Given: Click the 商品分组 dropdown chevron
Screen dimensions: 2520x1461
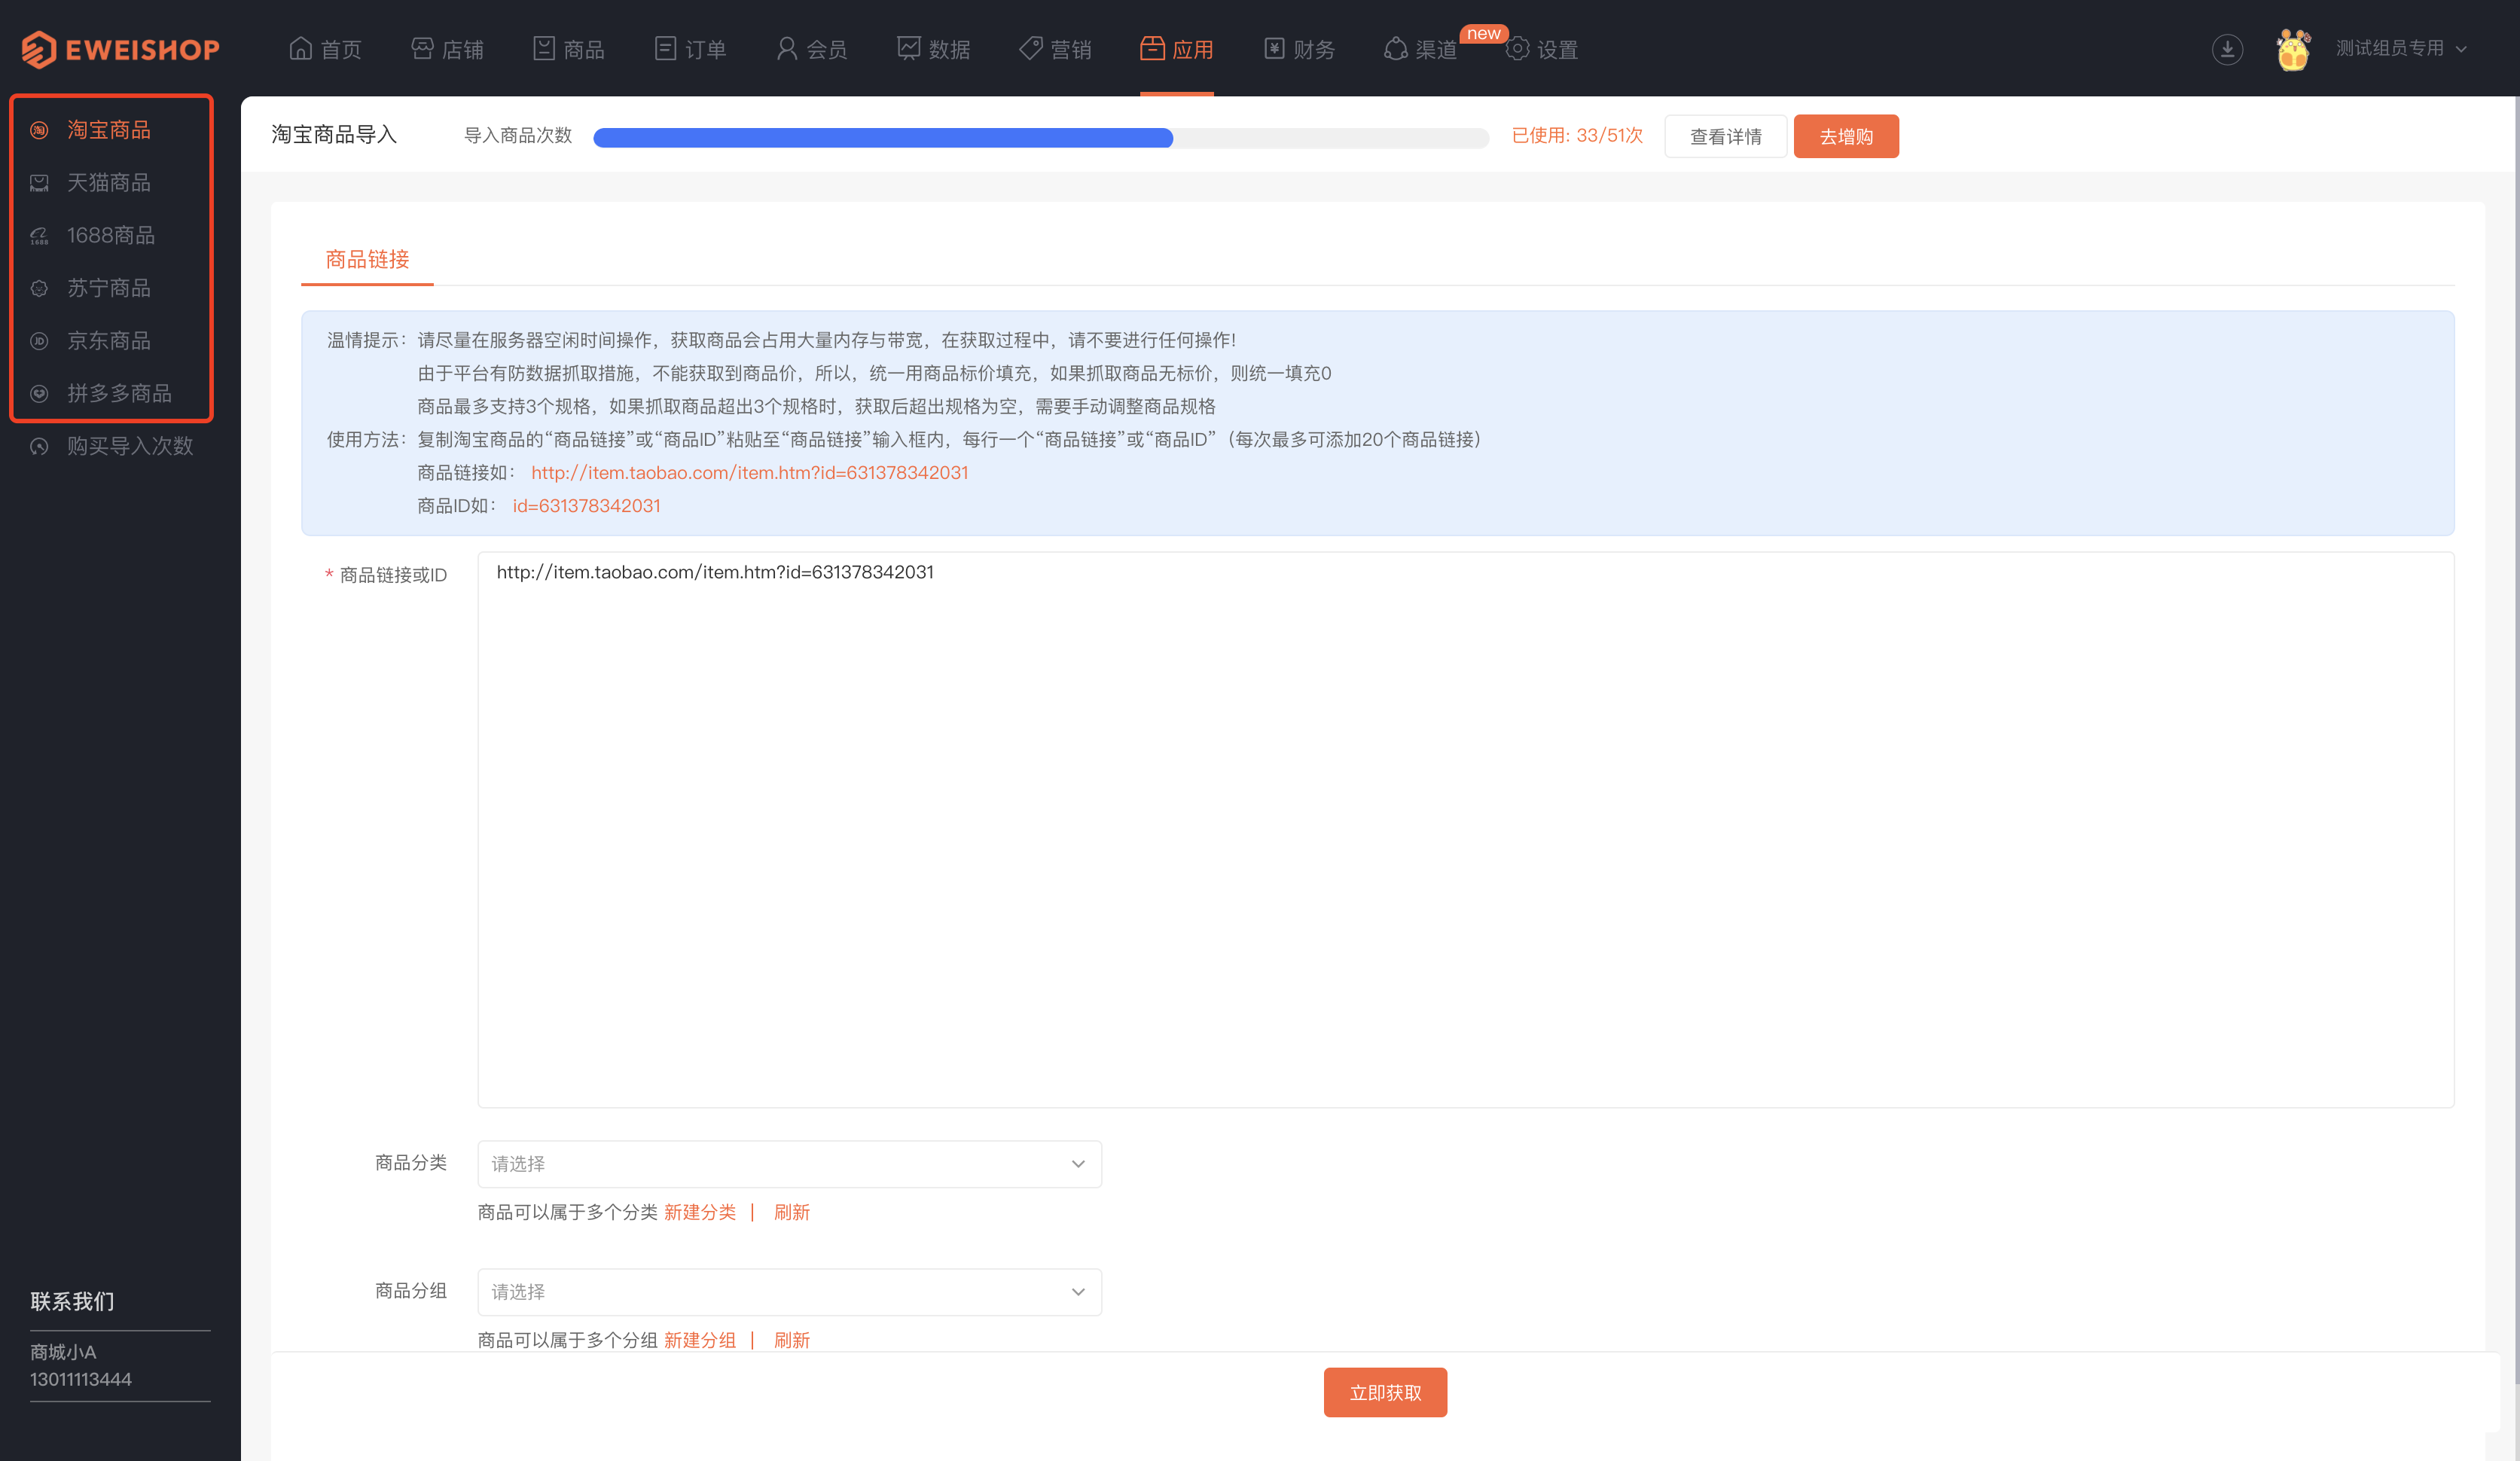Looking at the screenshot, I should point(1078,1292).
